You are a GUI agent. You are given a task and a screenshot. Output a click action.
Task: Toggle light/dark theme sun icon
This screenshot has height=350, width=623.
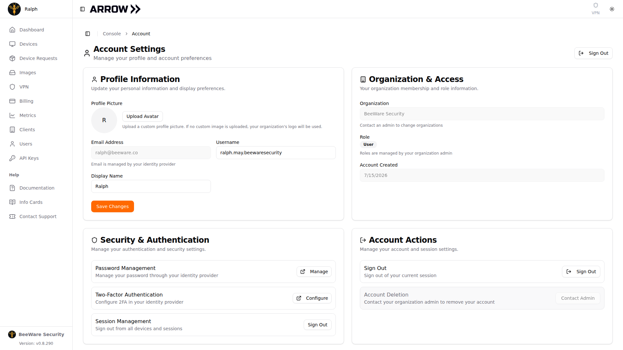(612, 9)
